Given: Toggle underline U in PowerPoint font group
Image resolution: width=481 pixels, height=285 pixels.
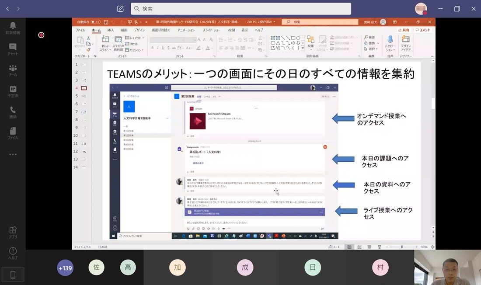Looking at the screenshot, I should click(163, 48).
